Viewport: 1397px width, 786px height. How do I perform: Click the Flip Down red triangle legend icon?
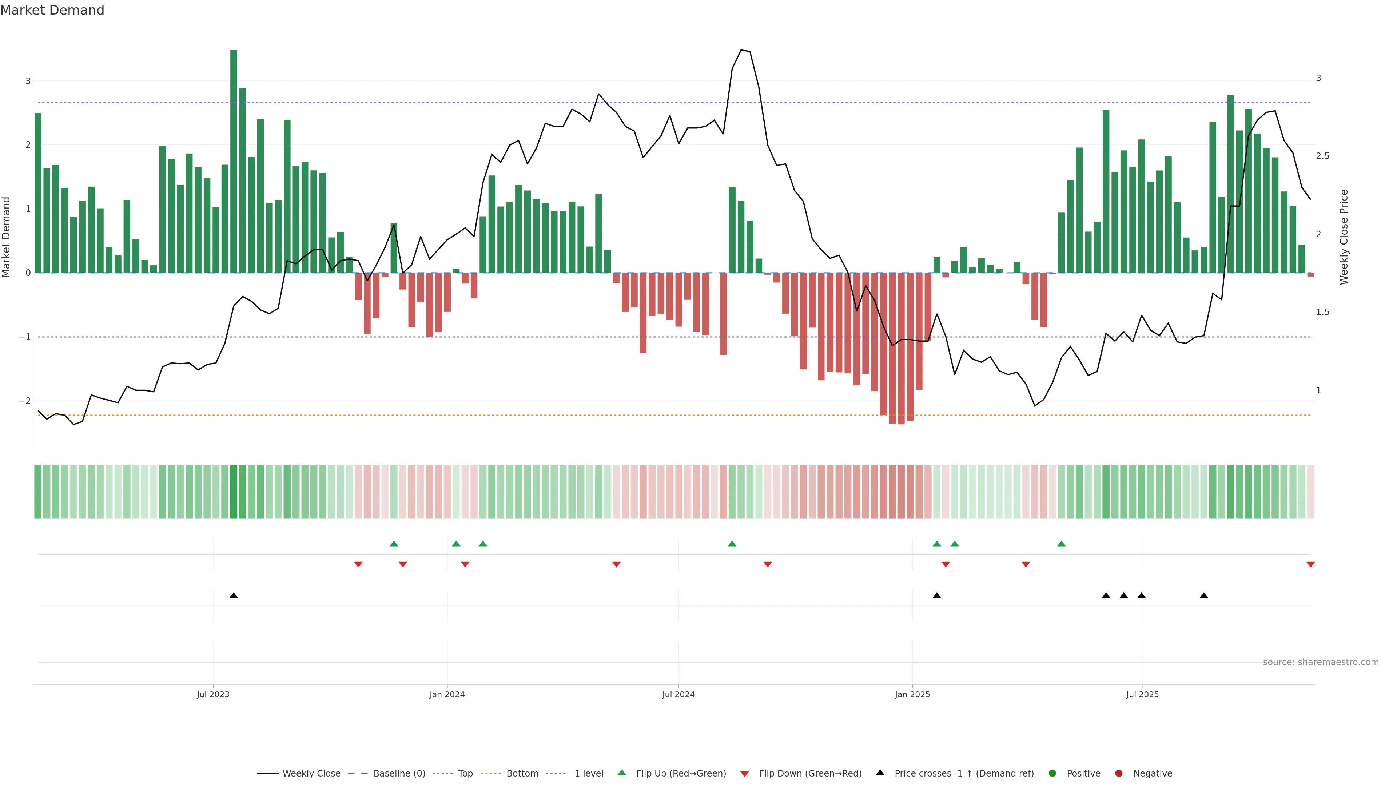point(745,774)
